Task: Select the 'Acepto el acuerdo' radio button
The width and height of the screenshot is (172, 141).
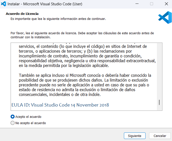Action: 13,117
